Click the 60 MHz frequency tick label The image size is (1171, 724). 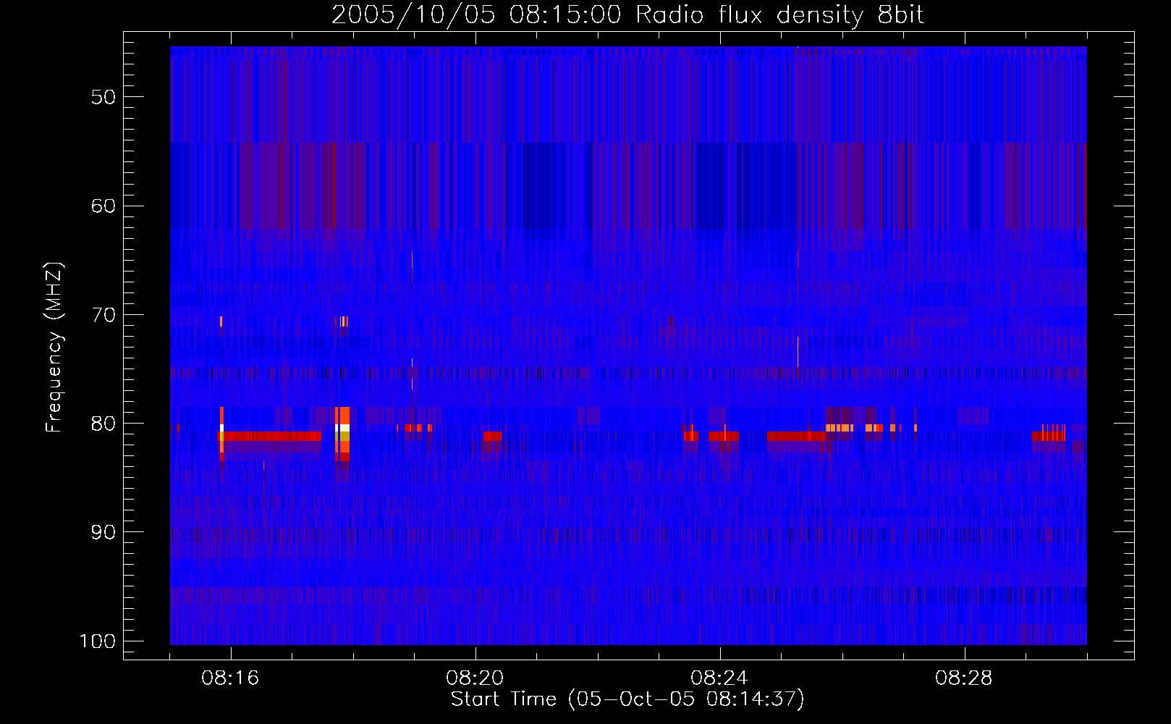(x=103, y=206)
